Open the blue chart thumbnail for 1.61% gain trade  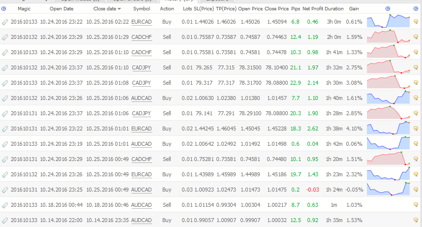point(388,97)
